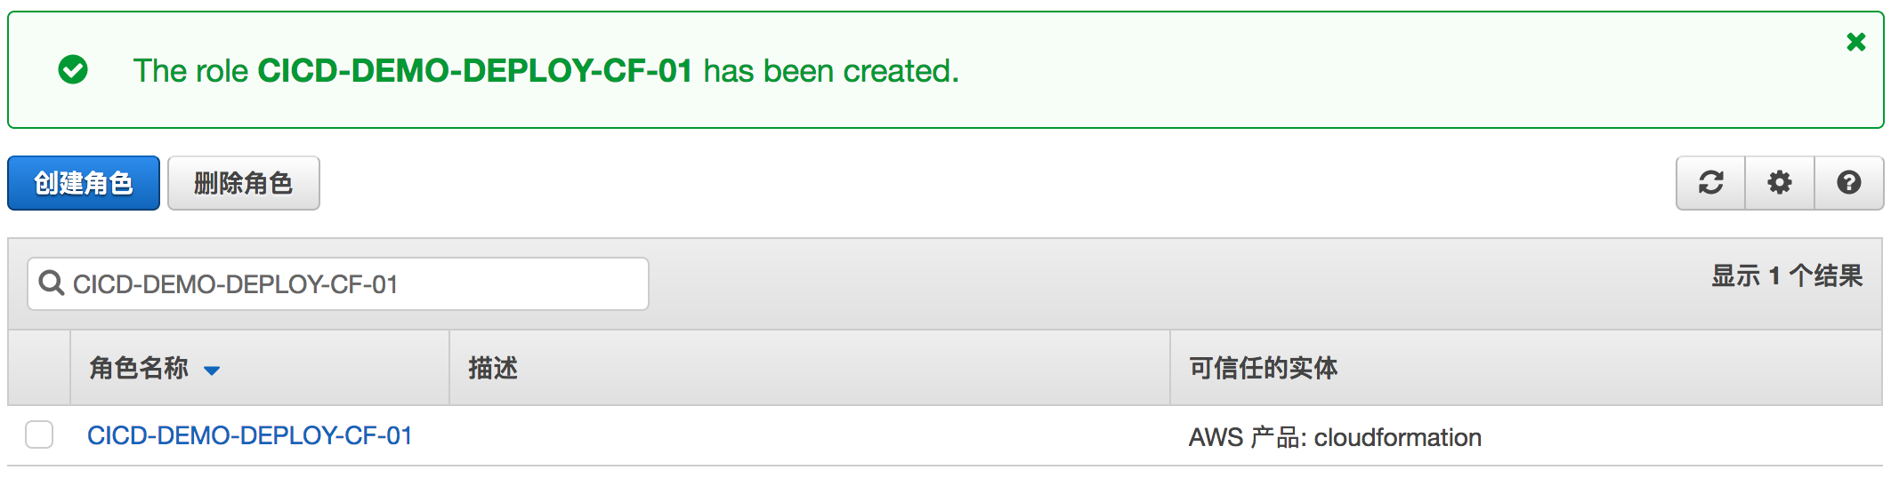Click the magnifier icon in search box
1899x494 pixels.
pos(52,283)
